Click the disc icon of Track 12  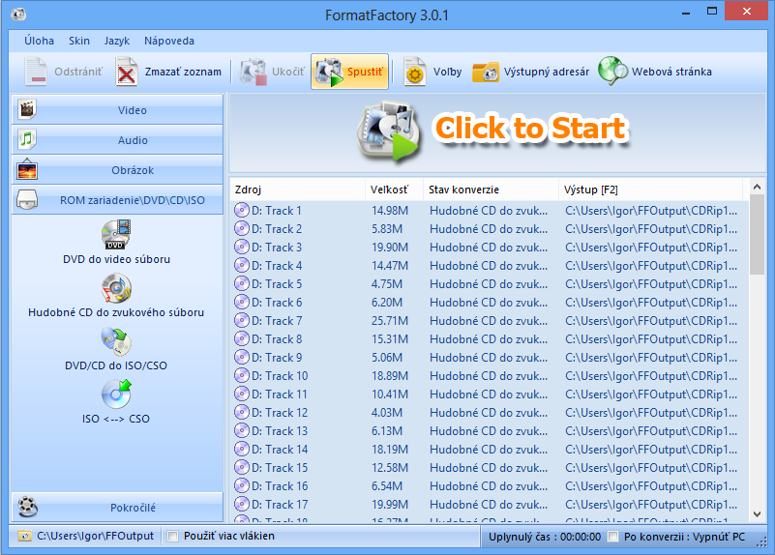pyautogui.click(x=242, y=412)
